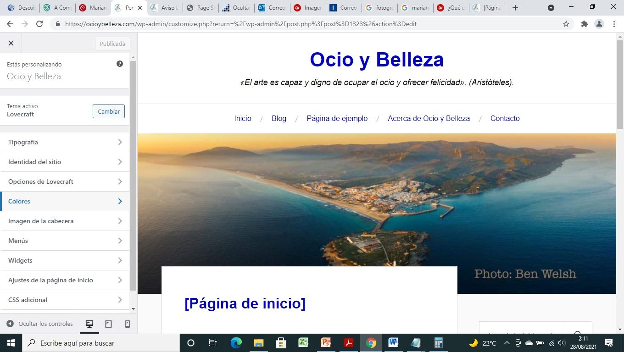Open Adobe Acrobat from taskbar
624x352 pixels.
348,343
